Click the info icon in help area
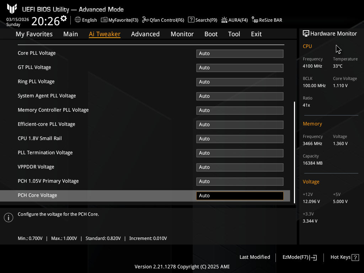 click(9, 218)
